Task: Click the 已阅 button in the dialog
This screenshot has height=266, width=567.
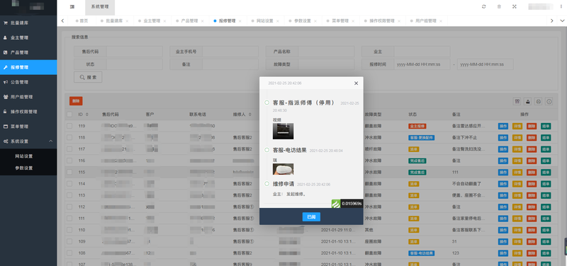Action: [x=311, y=217]
